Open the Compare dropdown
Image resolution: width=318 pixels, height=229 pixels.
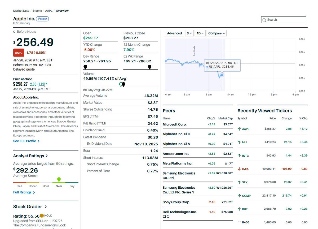coord(217,33)
